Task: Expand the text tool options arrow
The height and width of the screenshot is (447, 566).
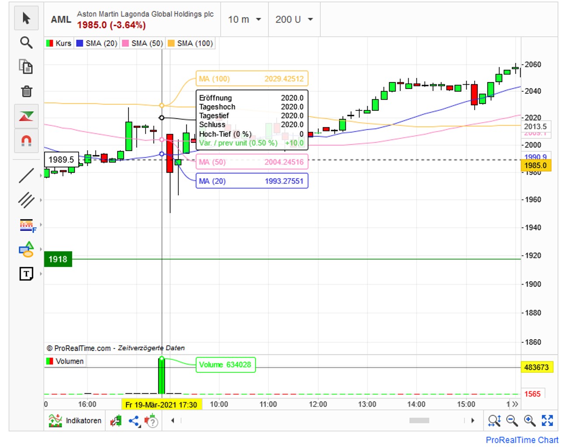Action: (41, 274)
